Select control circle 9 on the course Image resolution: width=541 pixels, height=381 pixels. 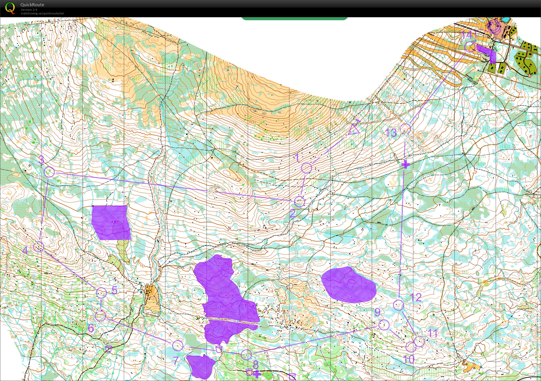[384, 325]
